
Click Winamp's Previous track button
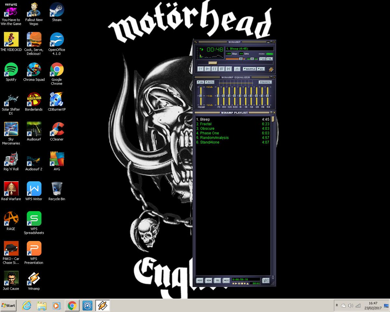pos(201,69)
